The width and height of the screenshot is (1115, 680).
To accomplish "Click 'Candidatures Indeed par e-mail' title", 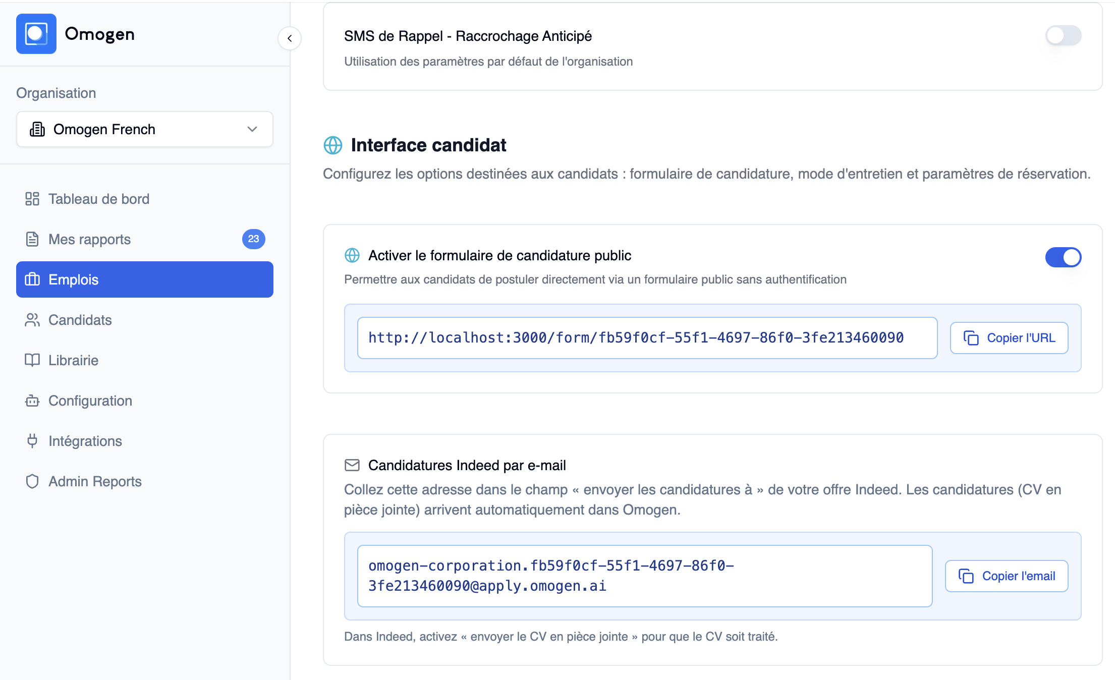I will tap(467, 465).
